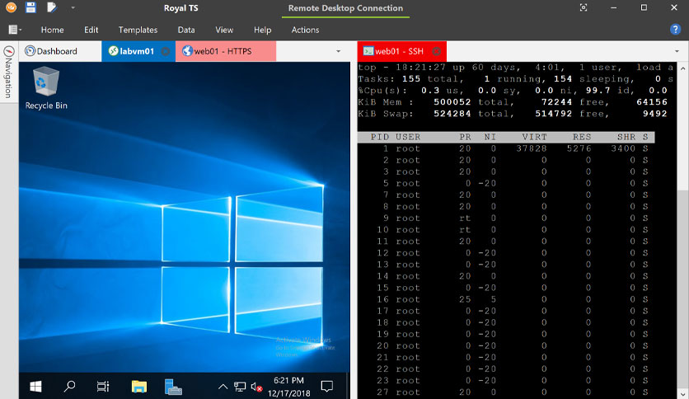Screen dimensions: 689x399
Task: Open the Actions ribbon tab
Action: [305, 30]
